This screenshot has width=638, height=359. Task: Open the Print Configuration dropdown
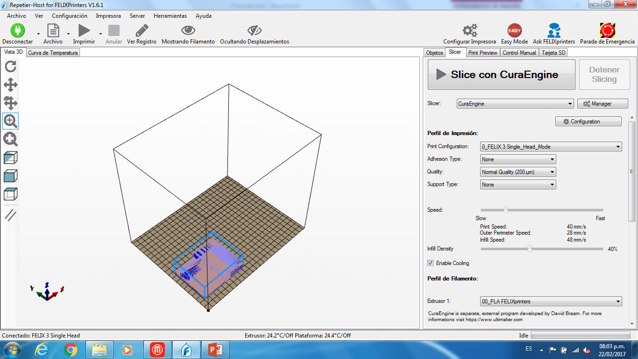(551, 147)
